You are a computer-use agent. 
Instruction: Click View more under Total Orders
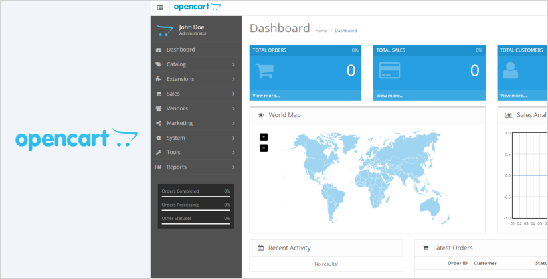(266, 96)
